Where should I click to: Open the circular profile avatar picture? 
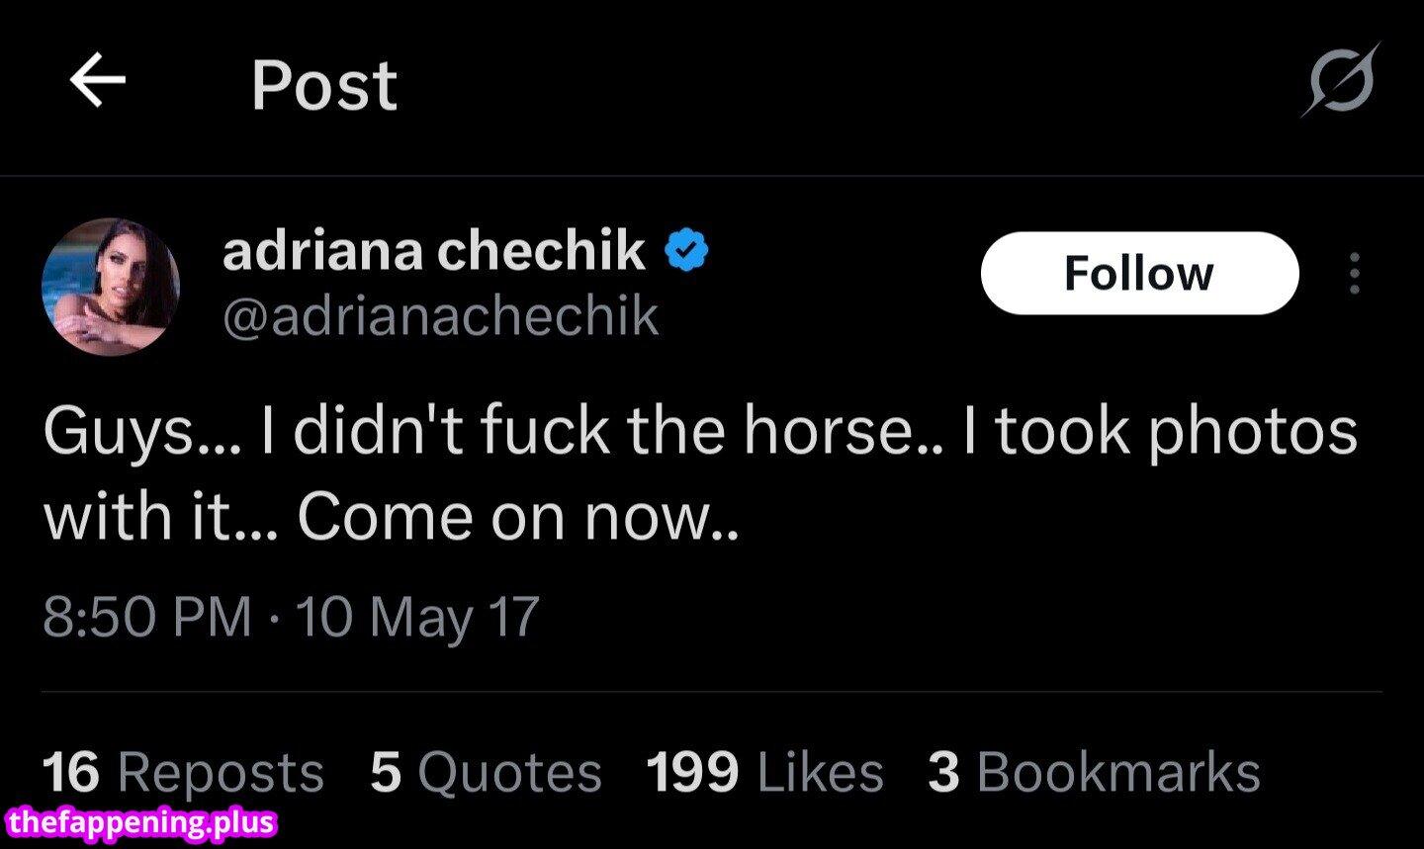click(x=111, y=287)
